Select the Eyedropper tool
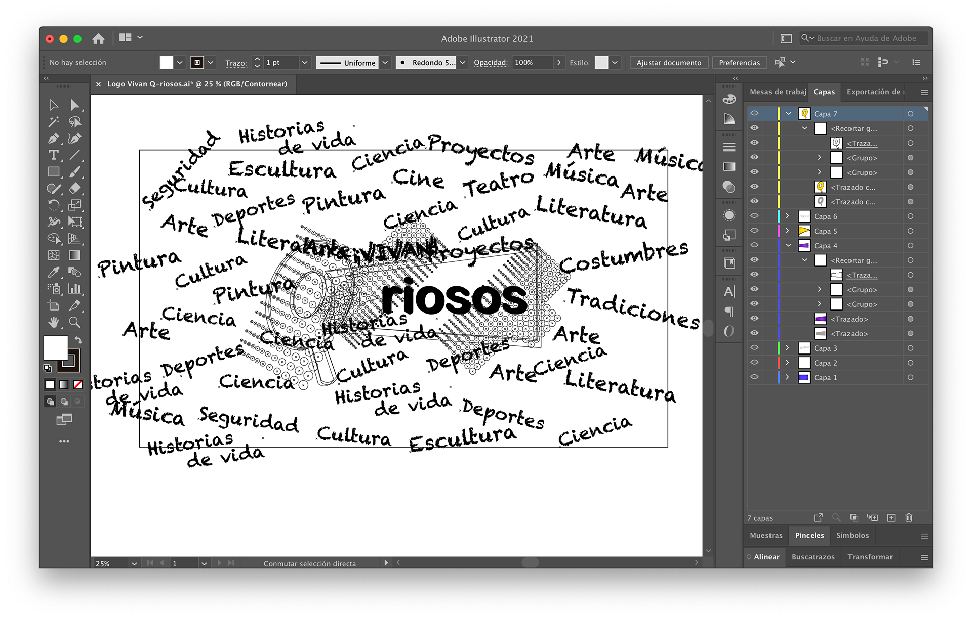 click(x=53, y=273)
